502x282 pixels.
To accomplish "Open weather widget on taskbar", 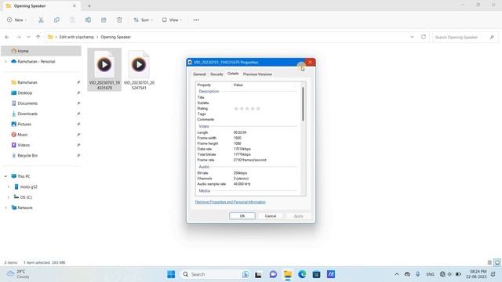I will point(19,274).
